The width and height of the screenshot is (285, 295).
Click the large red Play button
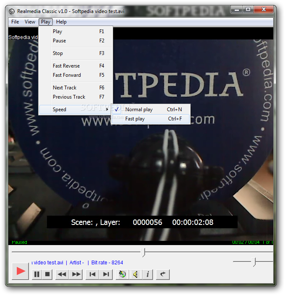20,271
